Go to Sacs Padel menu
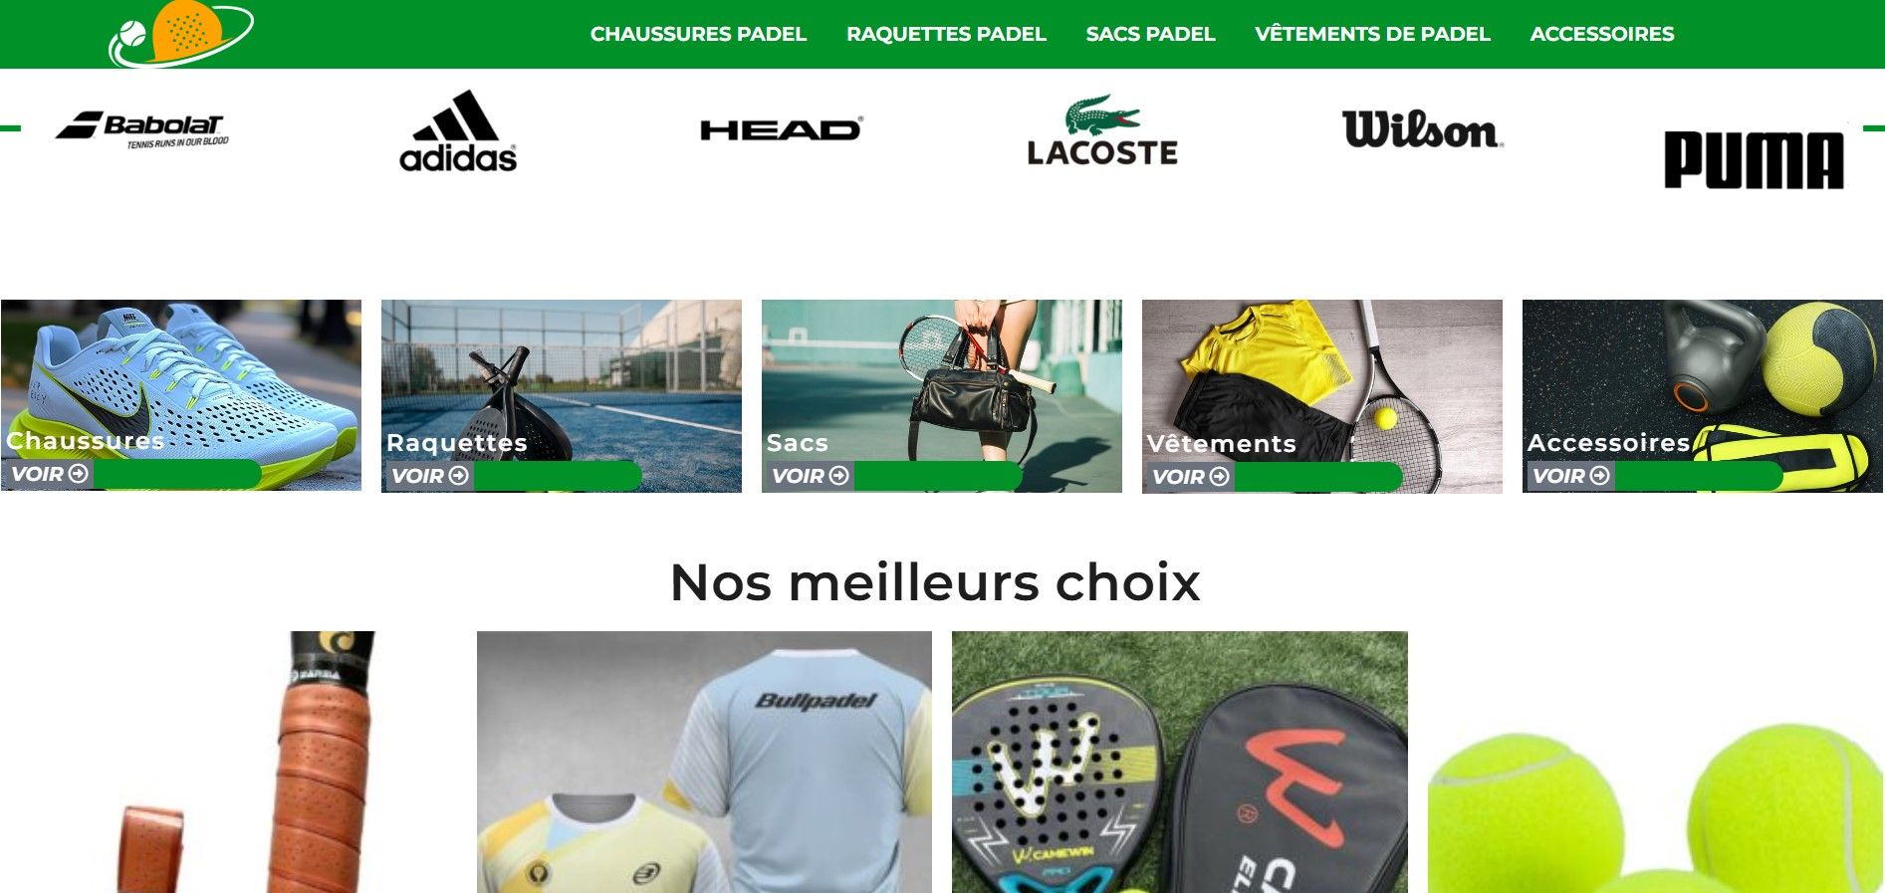This screenshot has height=893, width=1885. 1150,34
